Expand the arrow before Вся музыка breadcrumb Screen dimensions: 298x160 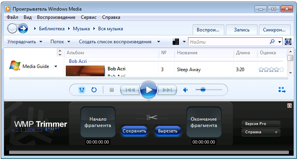tap(94, 29)
